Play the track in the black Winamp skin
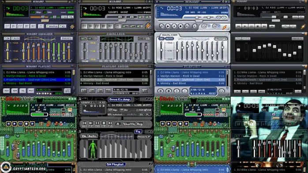The height and width of the screenshot is (173, 308). coord(245,26)
